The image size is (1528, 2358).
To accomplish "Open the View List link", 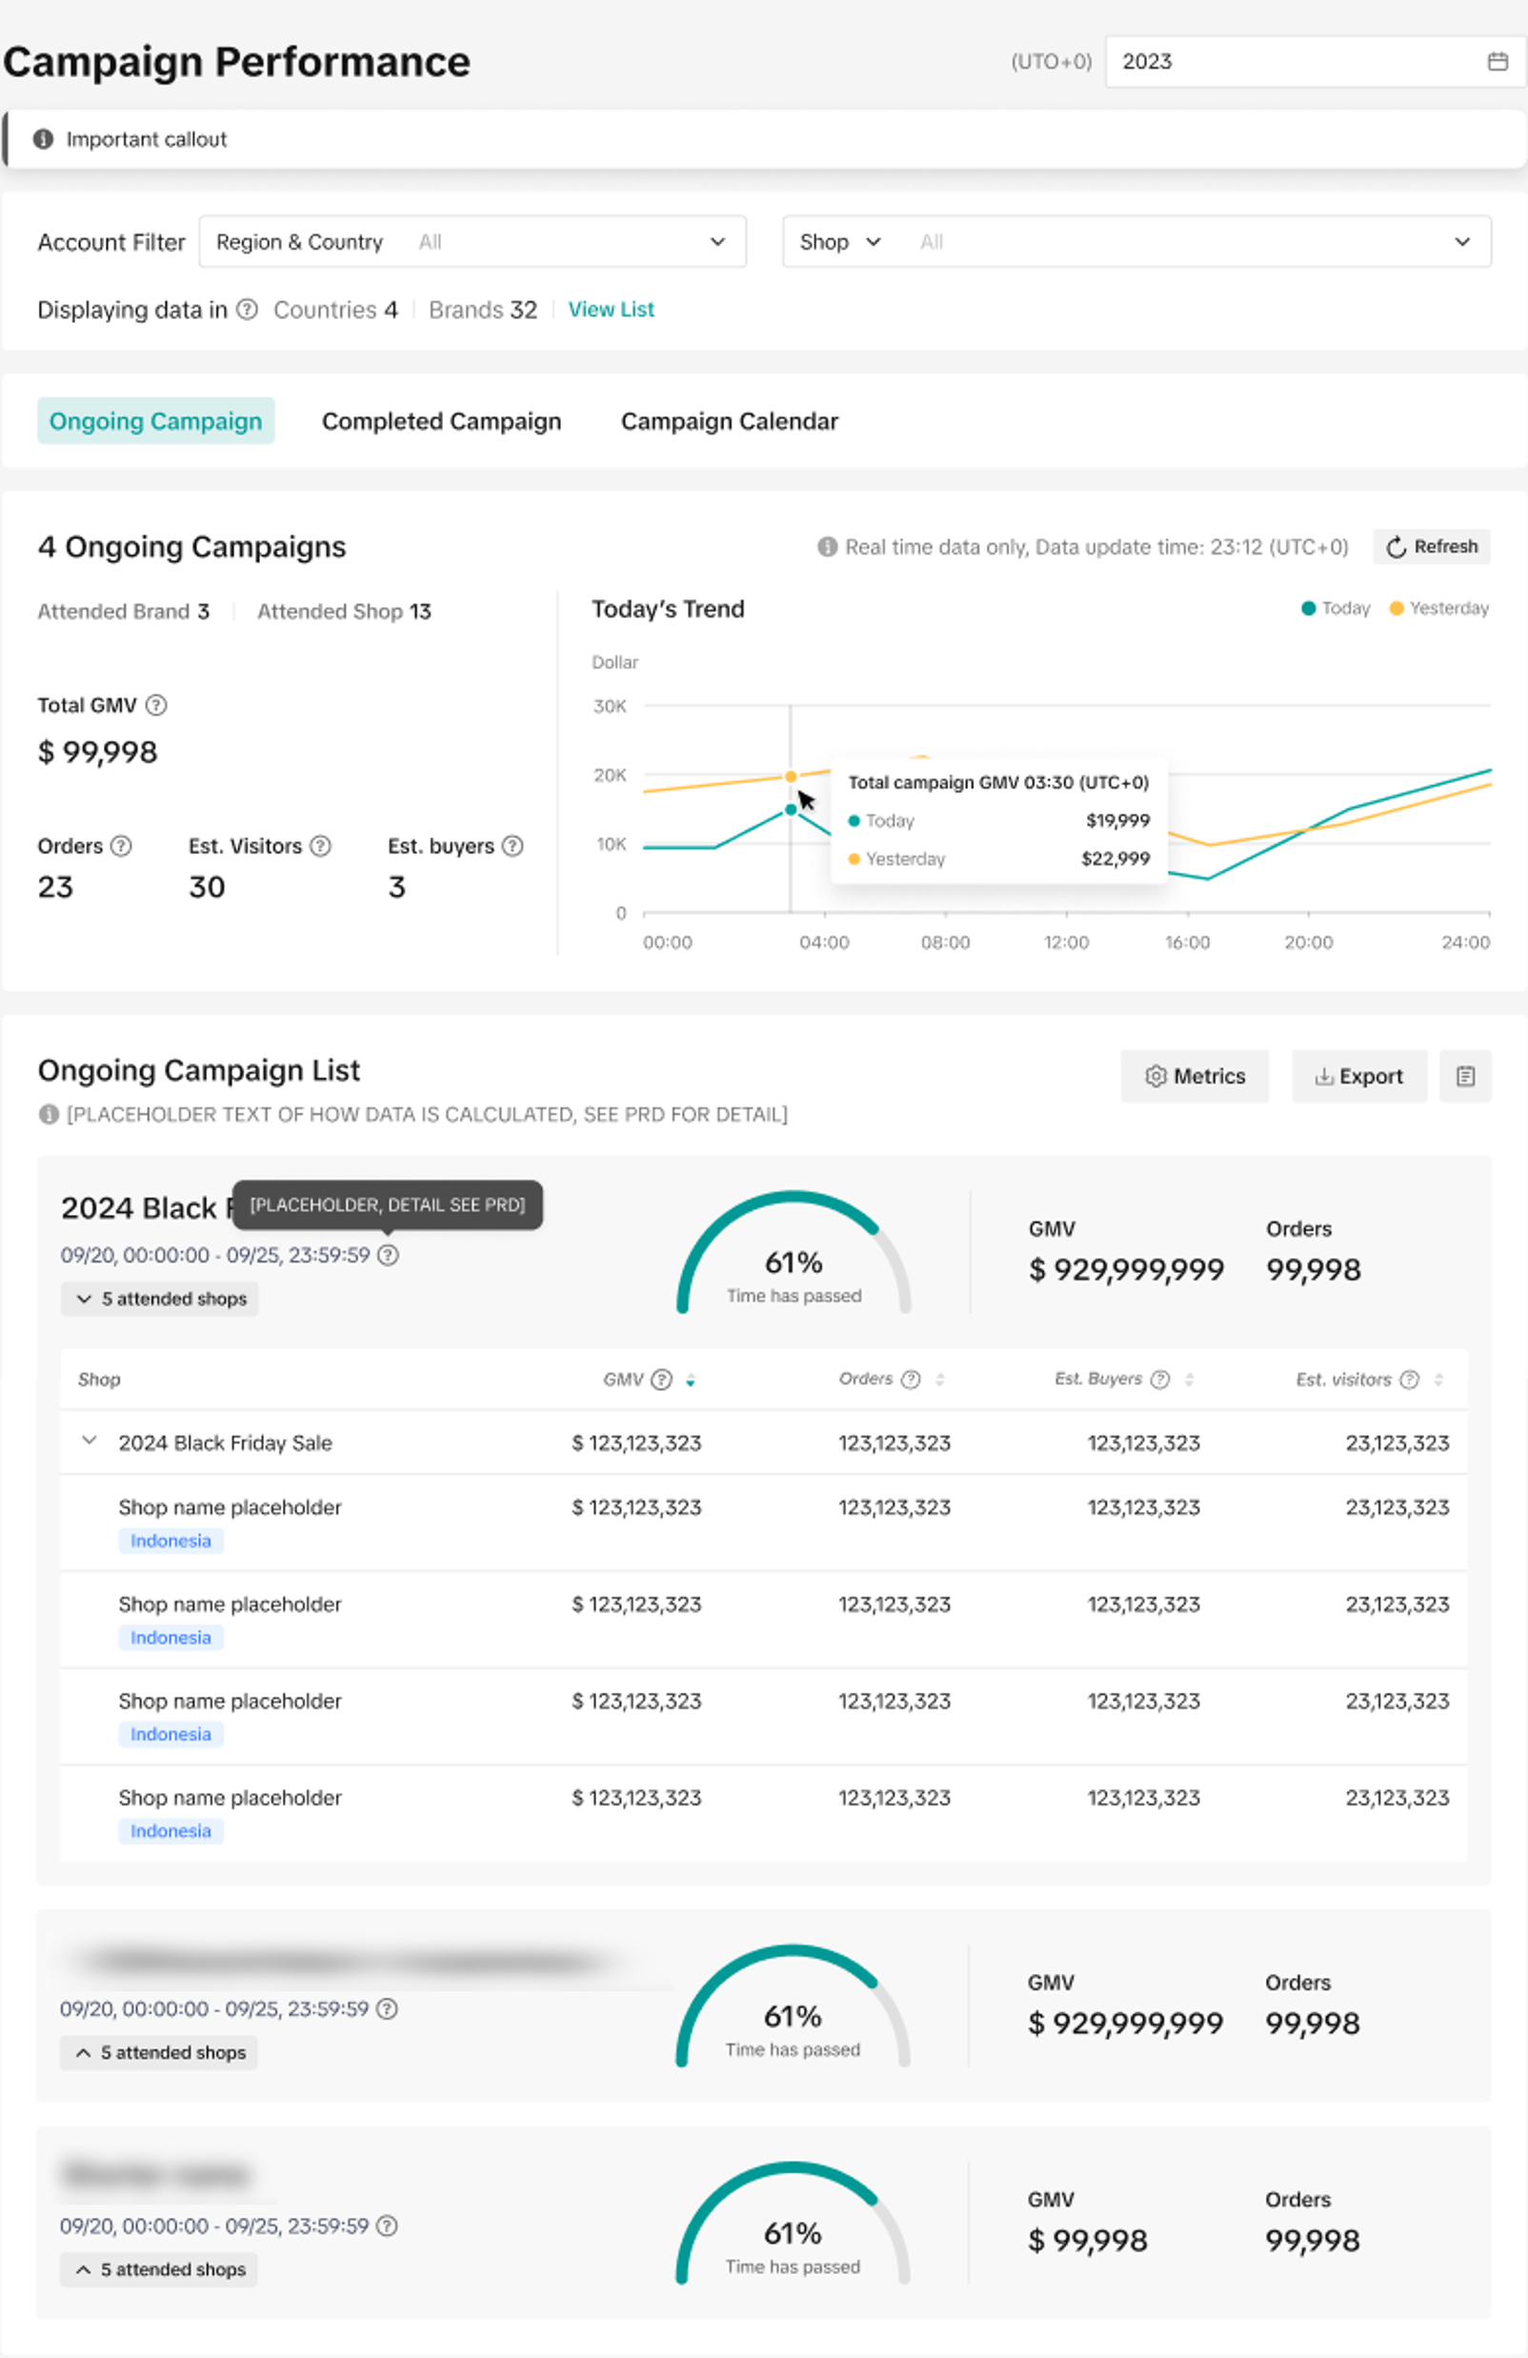I will click(x=611, y=310).
